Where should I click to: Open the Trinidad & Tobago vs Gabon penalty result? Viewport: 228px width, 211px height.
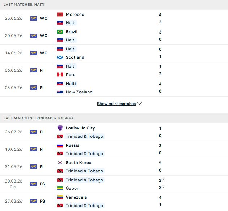click(x=162, y=184)
